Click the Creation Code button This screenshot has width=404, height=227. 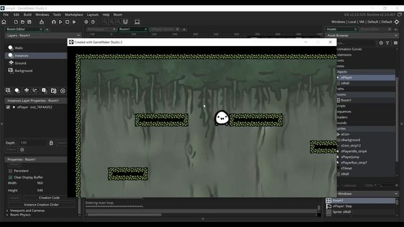point(49,197)
